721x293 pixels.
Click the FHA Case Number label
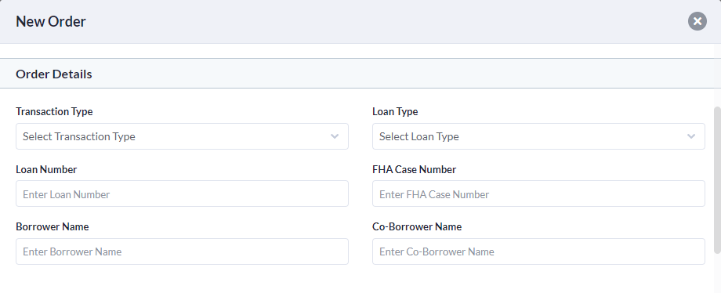click(415, 169)
